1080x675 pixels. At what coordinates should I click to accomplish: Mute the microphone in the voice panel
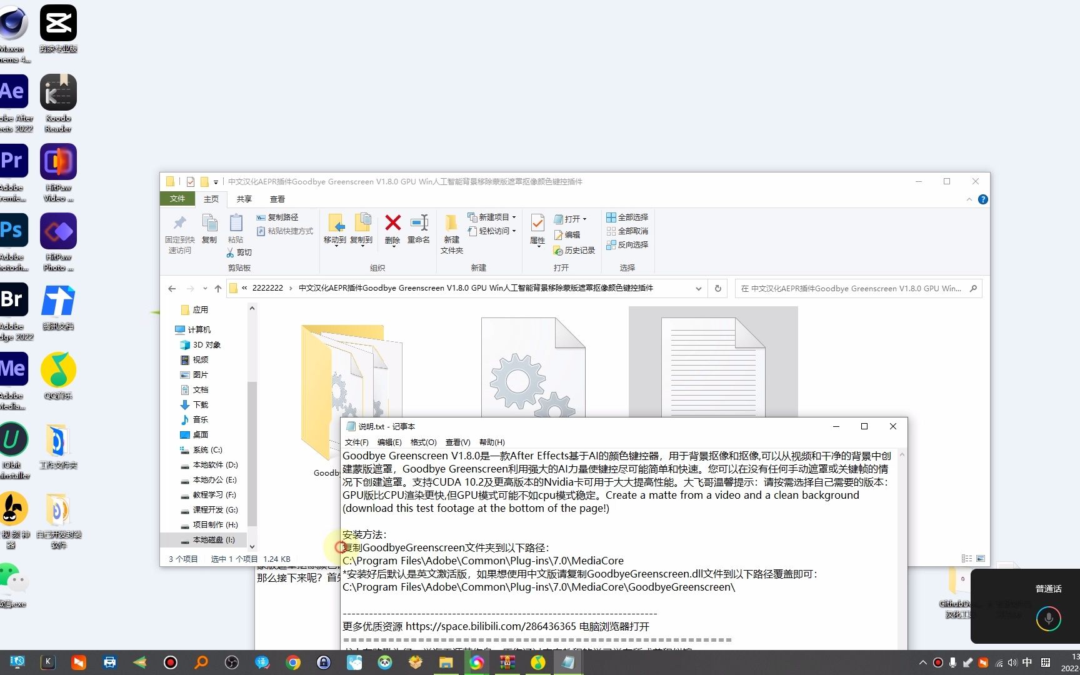1047,618
